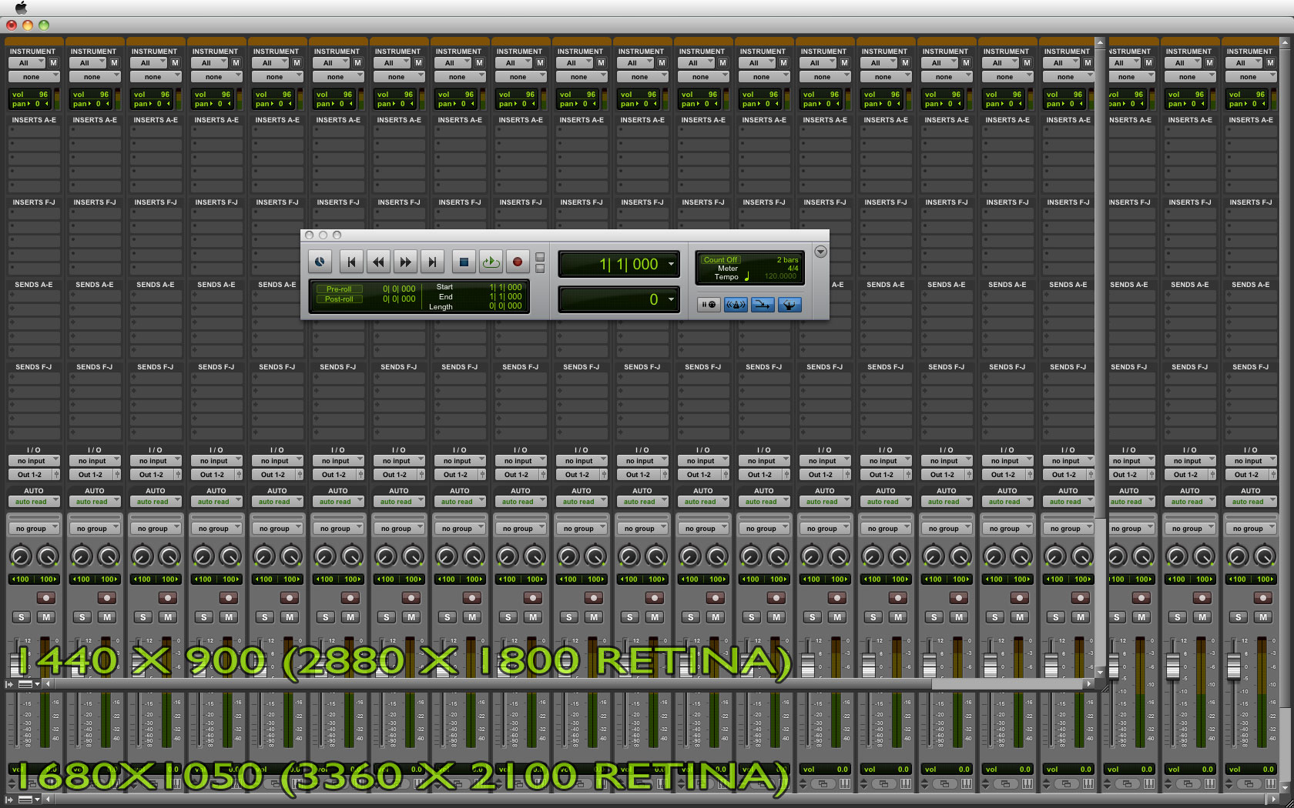Enable Wait for Note in the Transport
The height and width of the screenshot is (808, 1294).
click(709, 305)
